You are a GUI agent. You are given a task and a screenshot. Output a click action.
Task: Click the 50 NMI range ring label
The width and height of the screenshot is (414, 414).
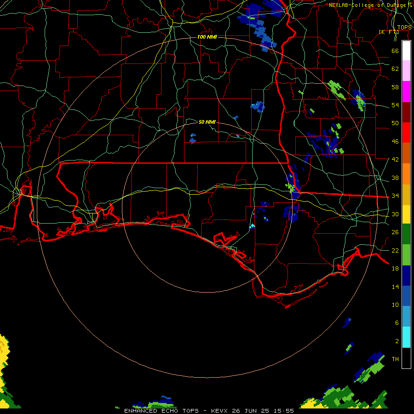point(207,122)
